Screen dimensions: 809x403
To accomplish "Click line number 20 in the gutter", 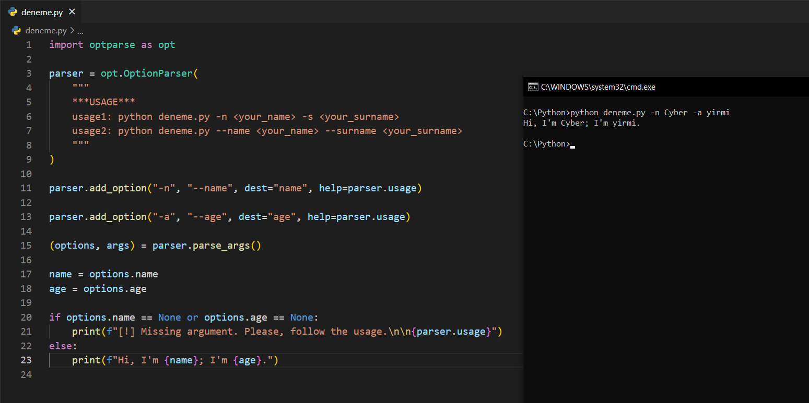I will pos(26,317).
